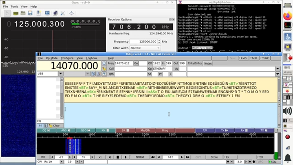The image size is (293, 165).
Task: Open fldigi Logbook menu
Action: (x=92, y=58)
